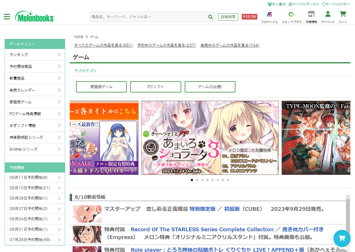This screenshot has height=252, width=355.
Task: Open the 特別限定版 link
Action: 202,209
